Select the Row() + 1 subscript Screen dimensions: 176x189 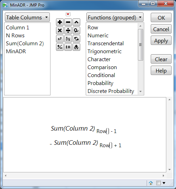(110, 145)
